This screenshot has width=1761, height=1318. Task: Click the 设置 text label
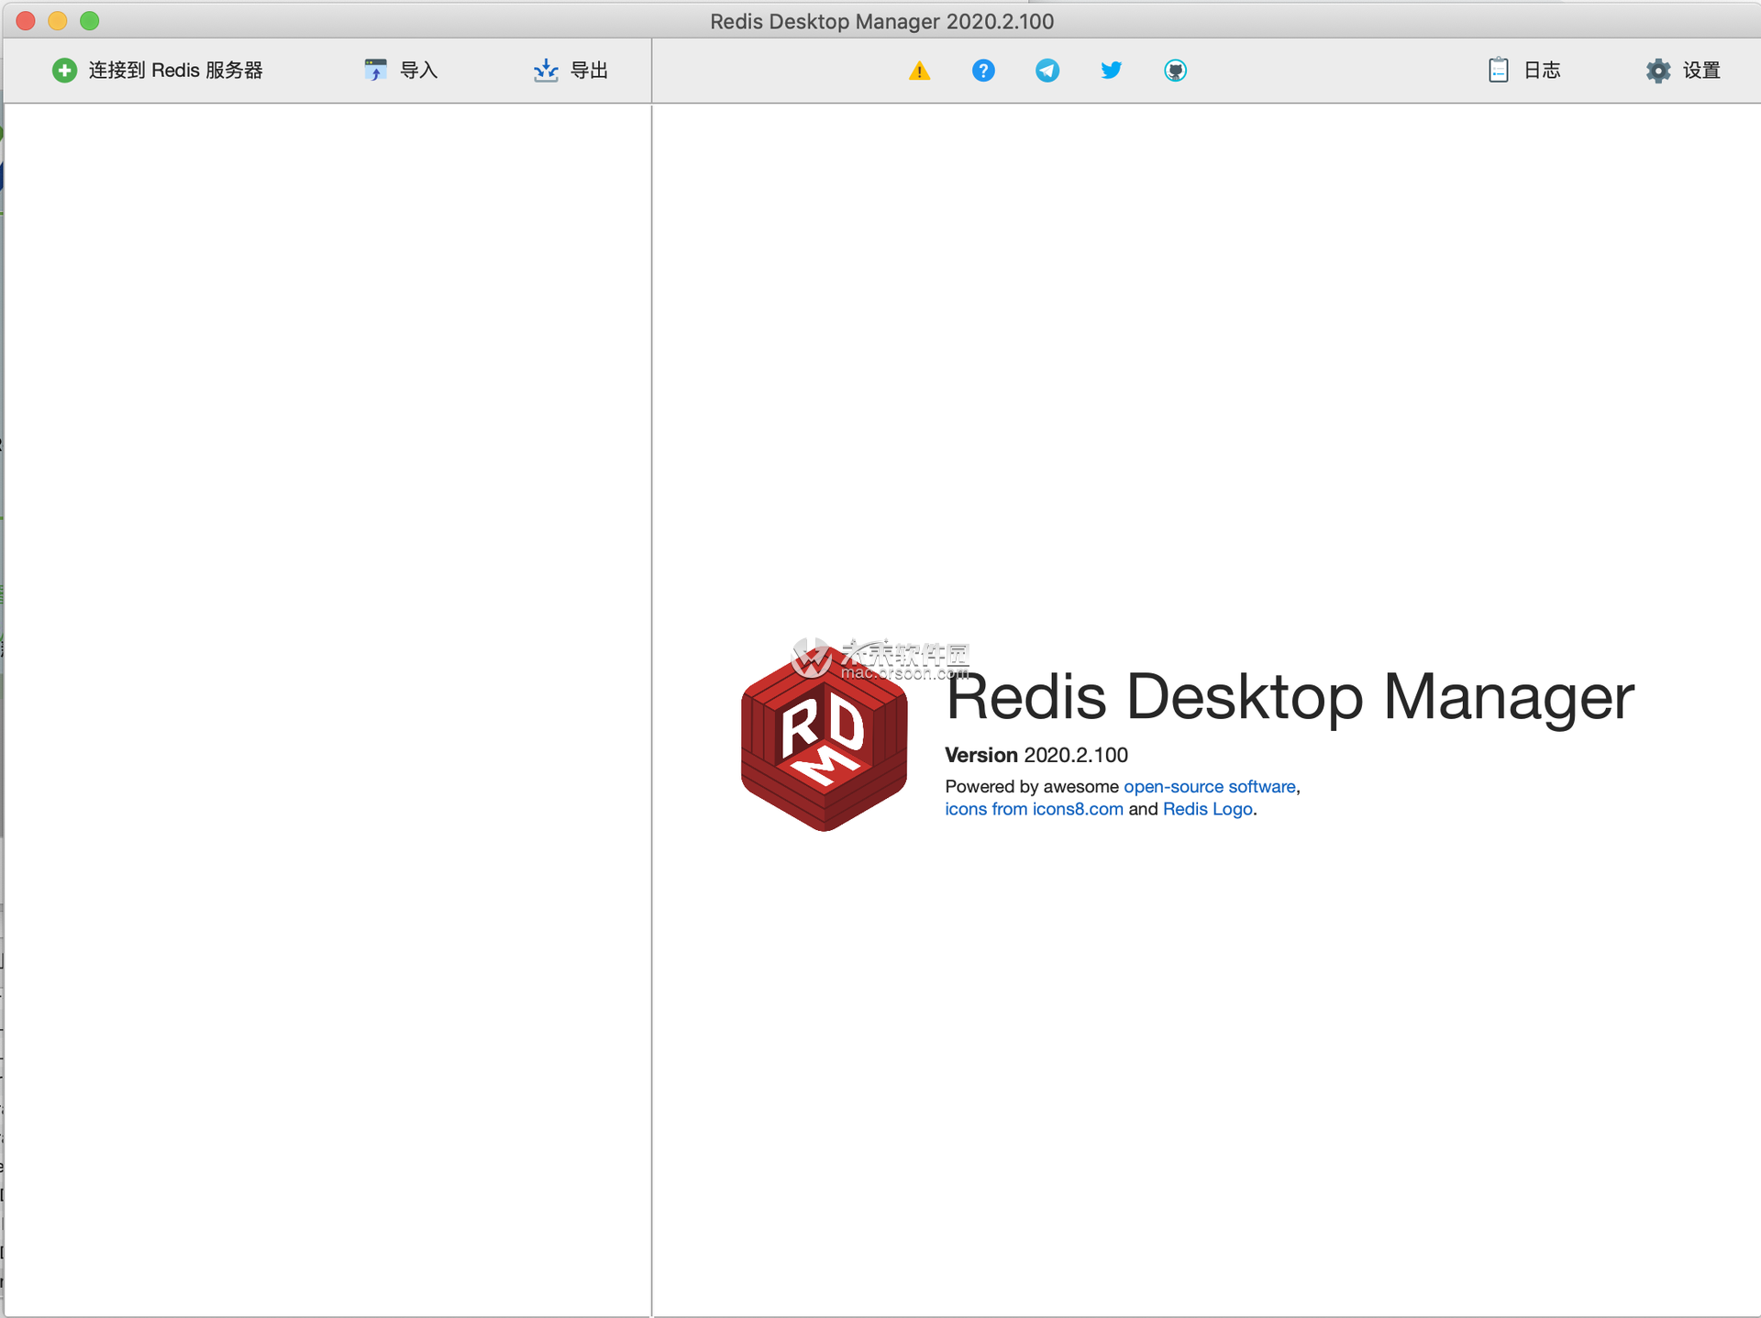(x=1701, y=71)
